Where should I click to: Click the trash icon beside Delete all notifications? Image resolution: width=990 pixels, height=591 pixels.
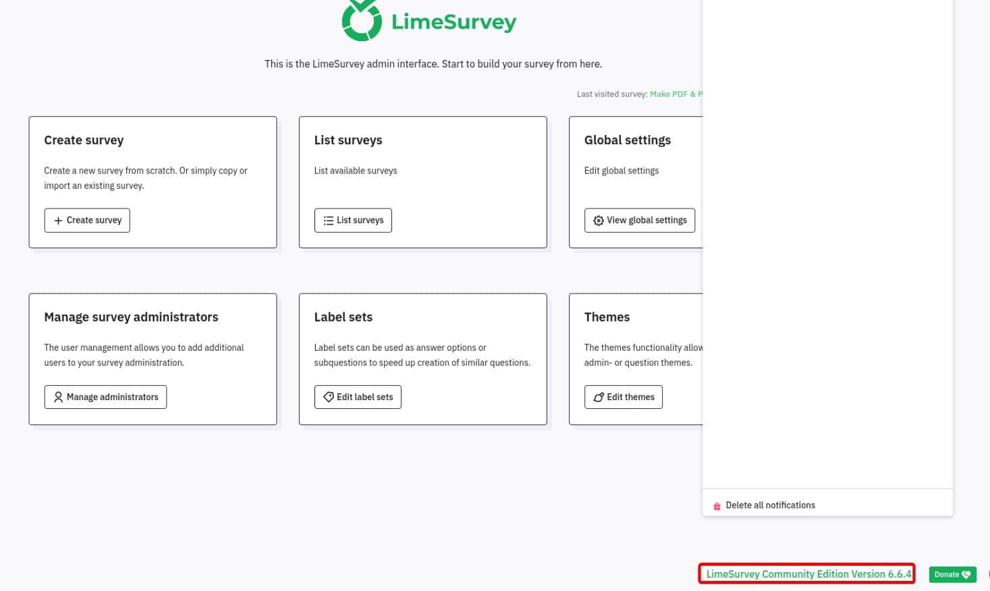[x=717, y=506]
